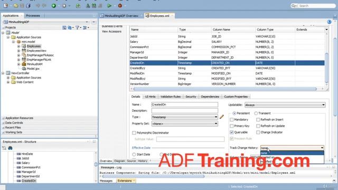Click the Forward navigation icon
The height and width of the screenshot is (190, 338).
tap(64, 6)
